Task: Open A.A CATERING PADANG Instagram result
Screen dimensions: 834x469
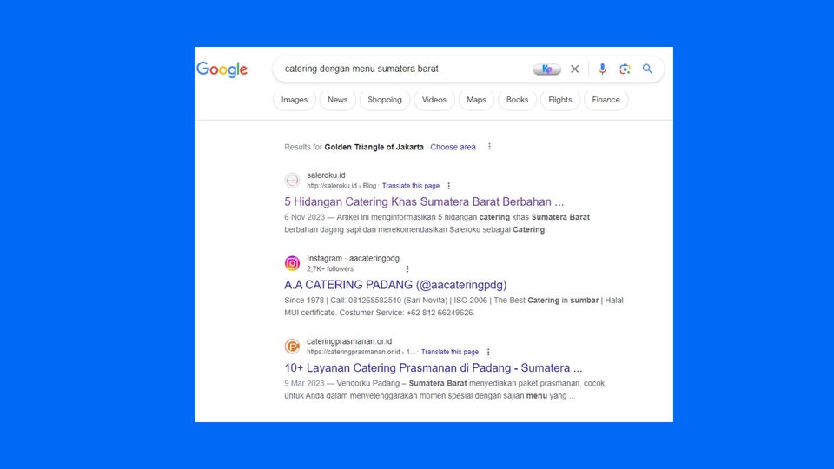Action: [x=395, y=285]
